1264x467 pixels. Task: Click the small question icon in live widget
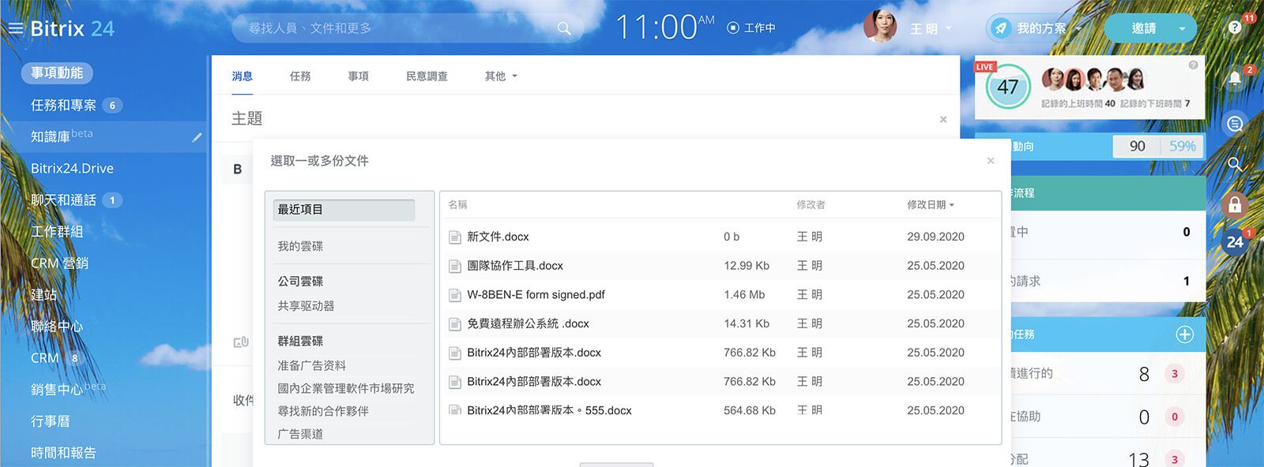point(1193,65)
